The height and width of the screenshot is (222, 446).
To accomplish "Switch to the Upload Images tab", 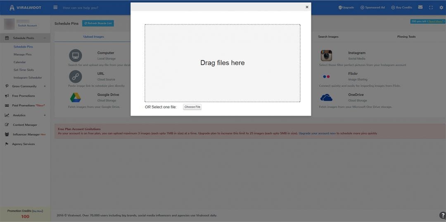I will coord(94,37).
